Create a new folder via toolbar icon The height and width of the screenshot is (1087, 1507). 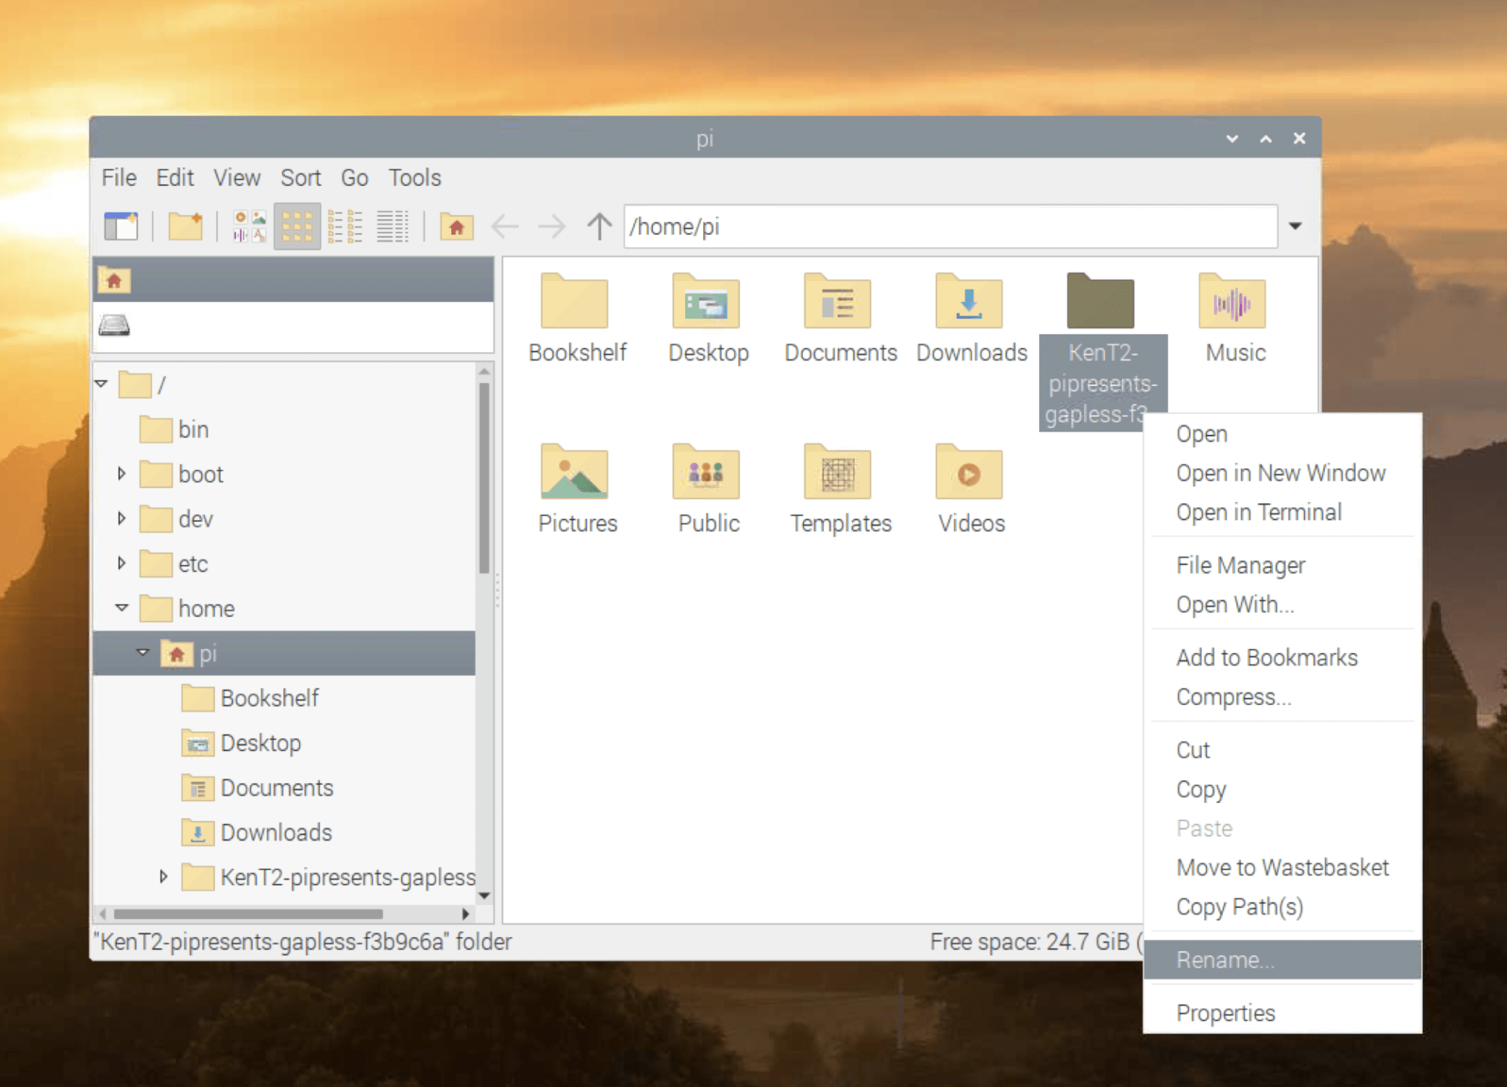185,227
